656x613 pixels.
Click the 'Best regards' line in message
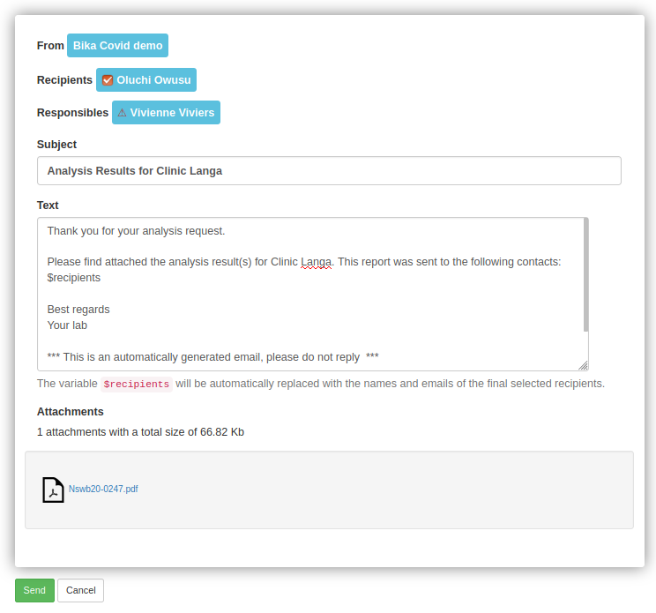click(x=78, y=310)
